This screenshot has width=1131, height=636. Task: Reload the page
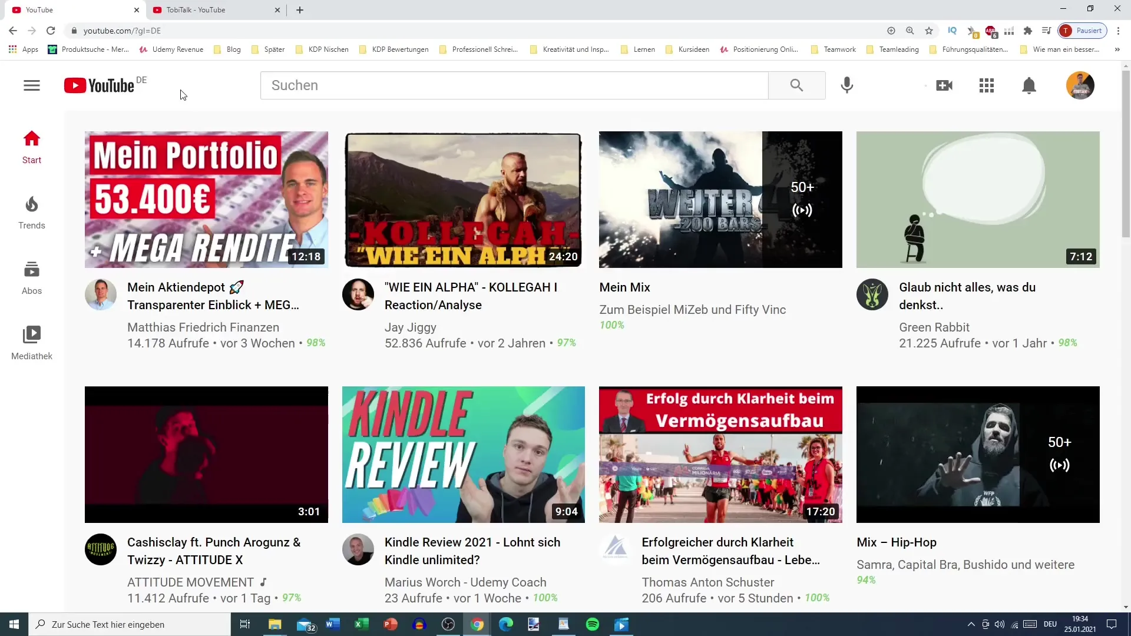pos(51,31)
